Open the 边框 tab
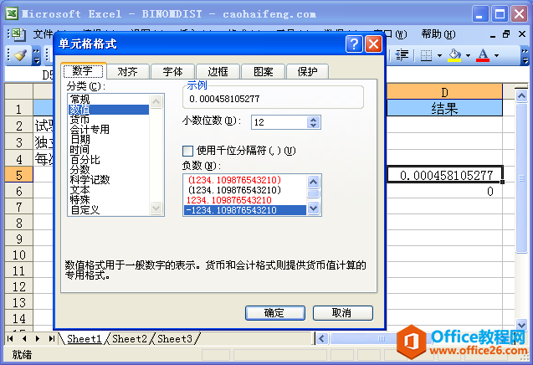 218,72
